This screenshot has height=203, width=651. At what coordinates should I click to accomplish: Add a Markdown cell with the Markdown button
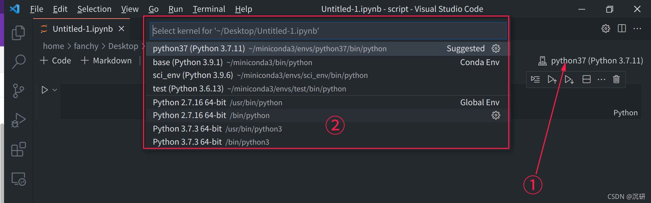tap(106, 60)
